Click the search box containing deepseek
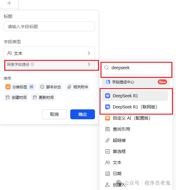Image resolution: width=176 pixels, height=190 pixels. point(136,68)
